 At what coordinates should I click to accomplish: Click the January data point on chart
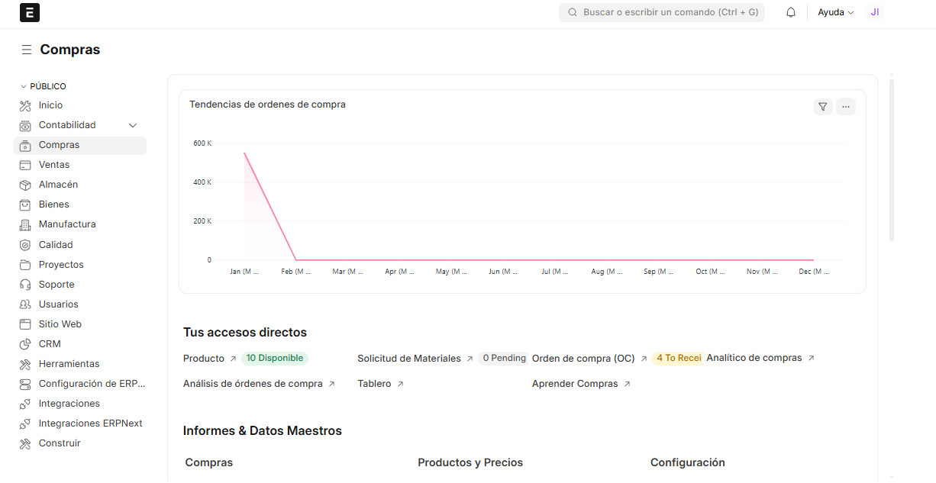(x=244, y=153)
